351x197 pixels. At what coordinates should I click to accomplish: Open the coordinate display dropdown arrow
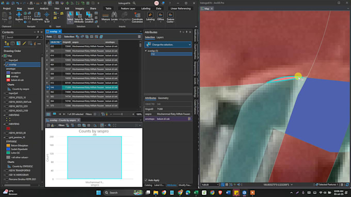292,185
